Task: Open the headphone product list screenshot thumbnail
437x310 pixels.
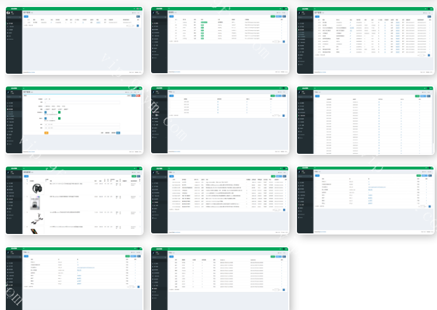Action: coord(74,200)
